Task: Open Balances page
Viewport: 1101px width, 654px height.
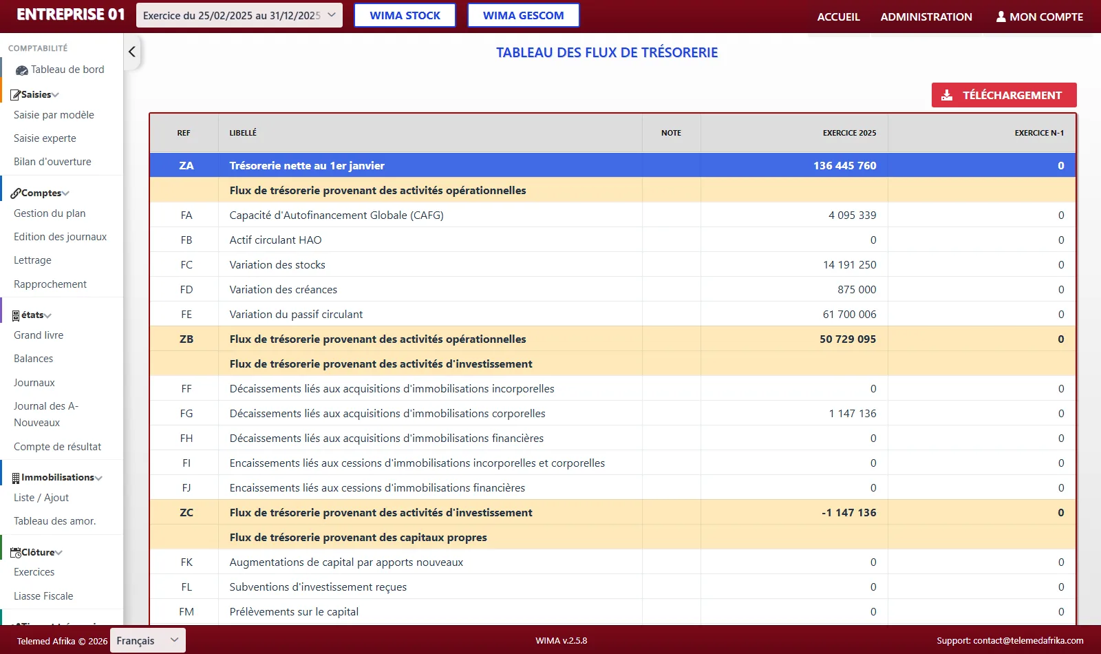Action: tap(33, 359)
